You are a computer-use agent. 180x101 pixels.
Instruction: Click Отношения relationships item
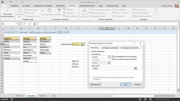click(118, 16)
